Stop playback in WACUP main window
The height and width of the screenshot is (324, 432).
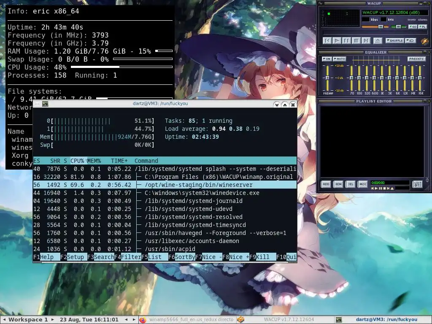356,41
